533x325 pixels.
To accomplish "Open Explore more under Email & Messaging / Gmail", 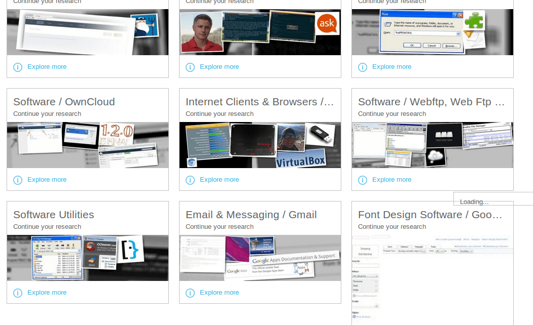I will pyautogui.click(x=219, y=293).
